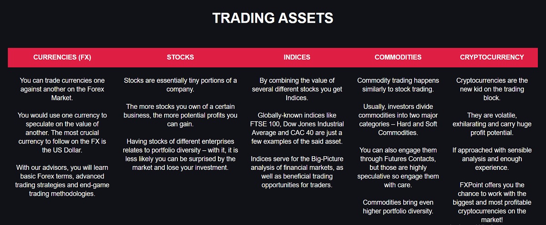Screen dimensions: 546x225
Task: Click the FXPoint cryptocurrencies offer paragraph
Action: point(492,202)
